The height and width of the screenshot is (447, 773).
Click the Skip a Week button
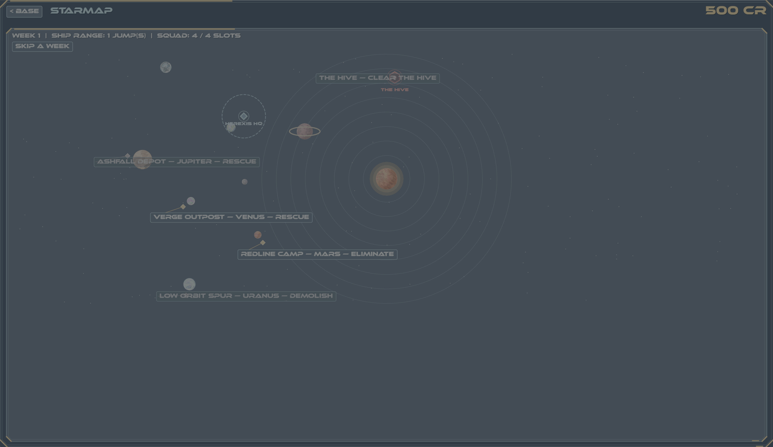[42, 46]
